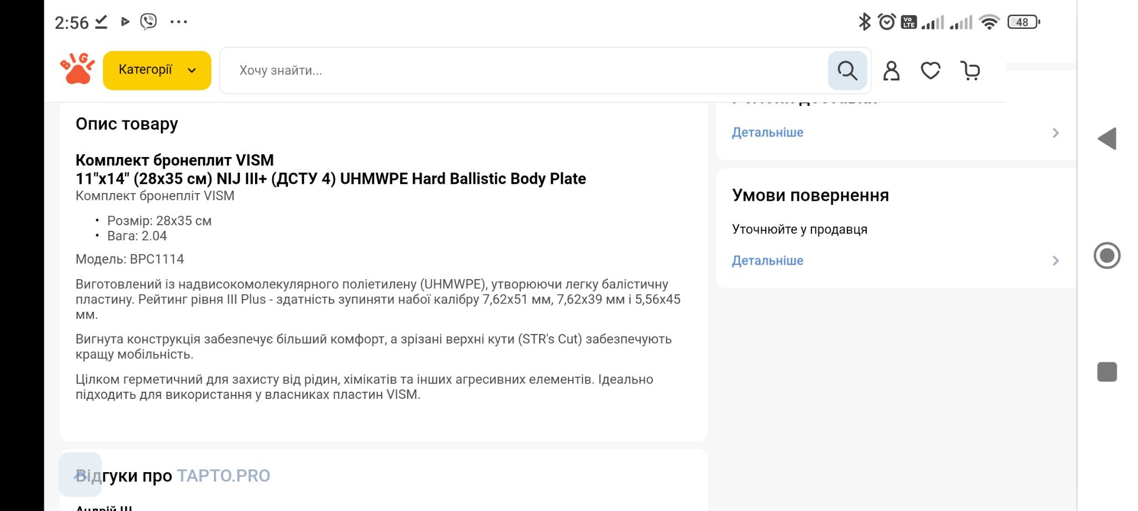Open the shopping cart icon
The width and height of the screenshot is (1138, 511).
[970, 71]
